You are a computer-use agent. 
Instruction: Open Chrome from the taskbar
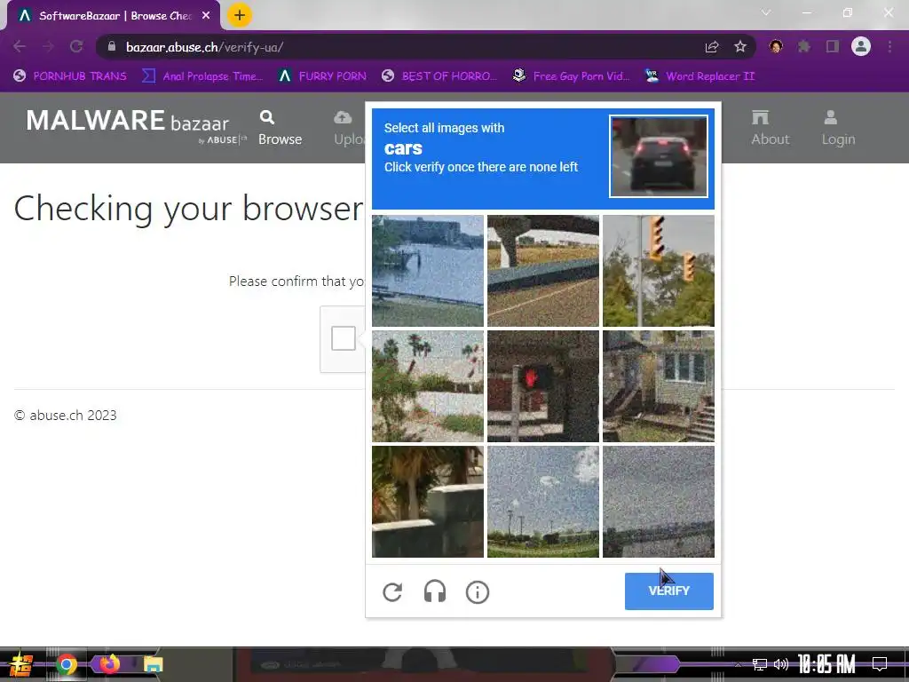[x=66, y=664]
